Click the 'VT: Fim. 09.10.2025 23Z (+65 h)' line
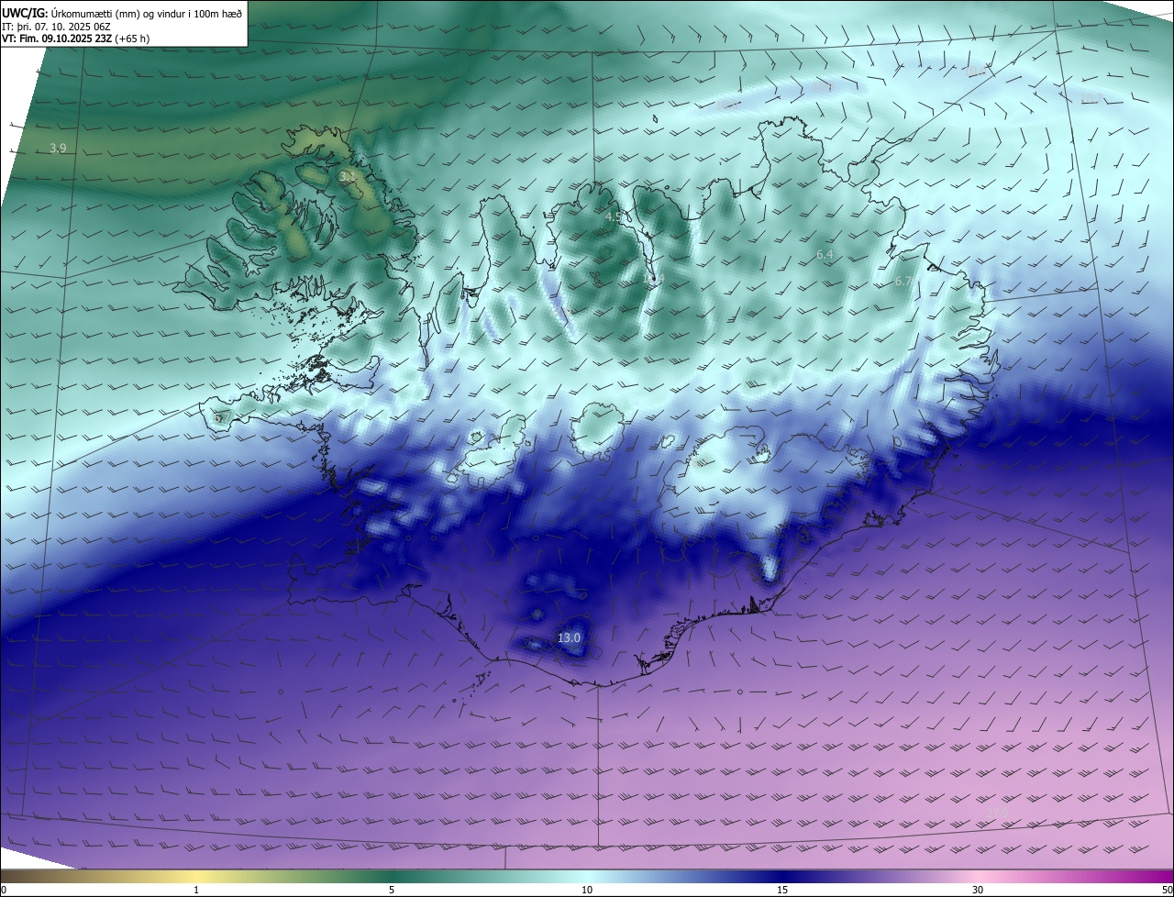Screen dimensions: 1174x897 click(x=76, y=39)
